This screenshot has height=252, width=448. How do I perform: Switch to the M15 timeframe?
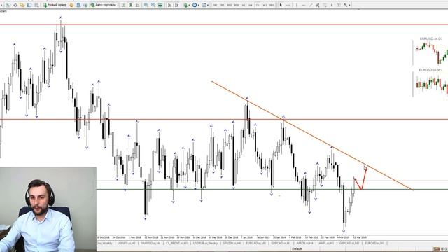click(230, 5)
